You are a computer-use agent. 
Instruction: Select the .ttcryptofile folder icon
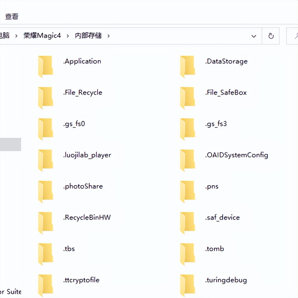click(x=46, y=285)
